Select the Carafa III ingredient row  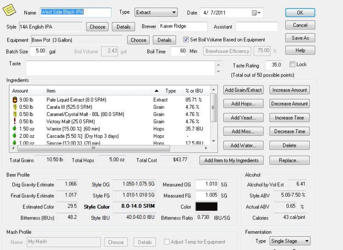tap(110, 107)
